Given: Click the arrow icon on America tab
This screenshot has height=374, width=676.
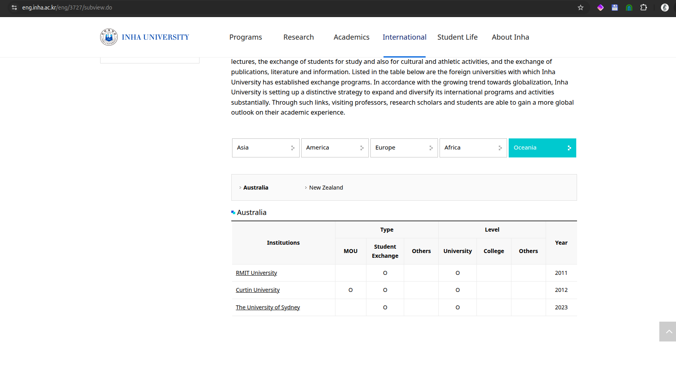Looking at the screenshot, I should pos(362,148).
